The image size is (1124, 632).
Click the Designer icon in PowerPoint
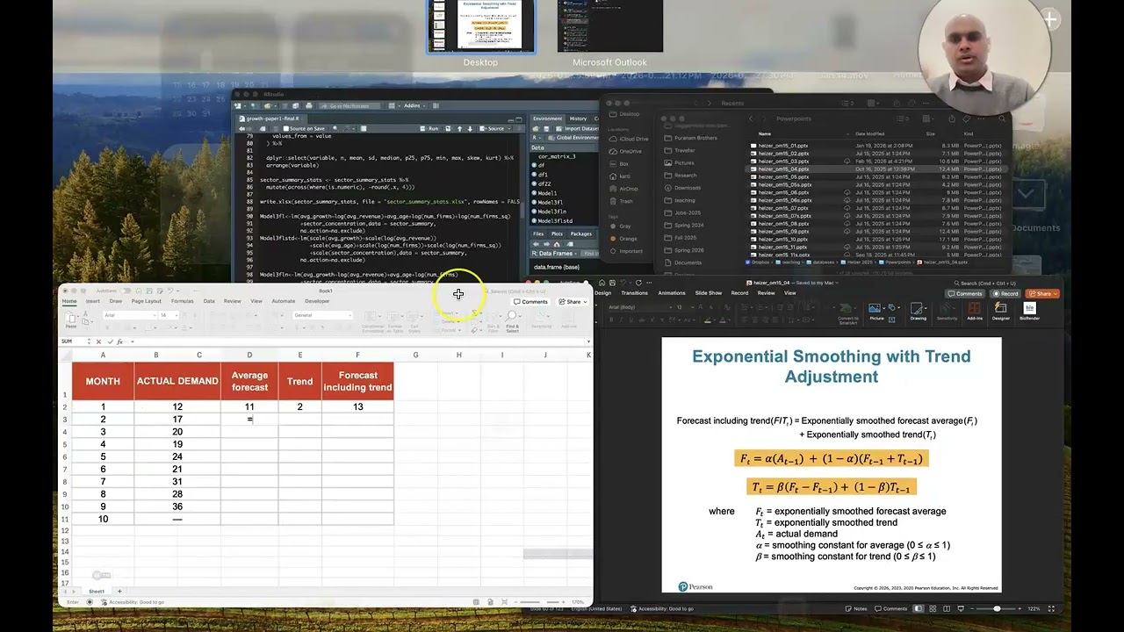[1000, 312]
